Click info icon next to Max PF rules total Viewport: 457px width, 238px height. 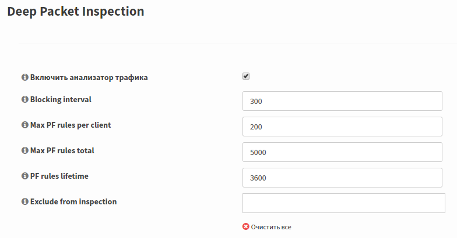tap(24, 150)
